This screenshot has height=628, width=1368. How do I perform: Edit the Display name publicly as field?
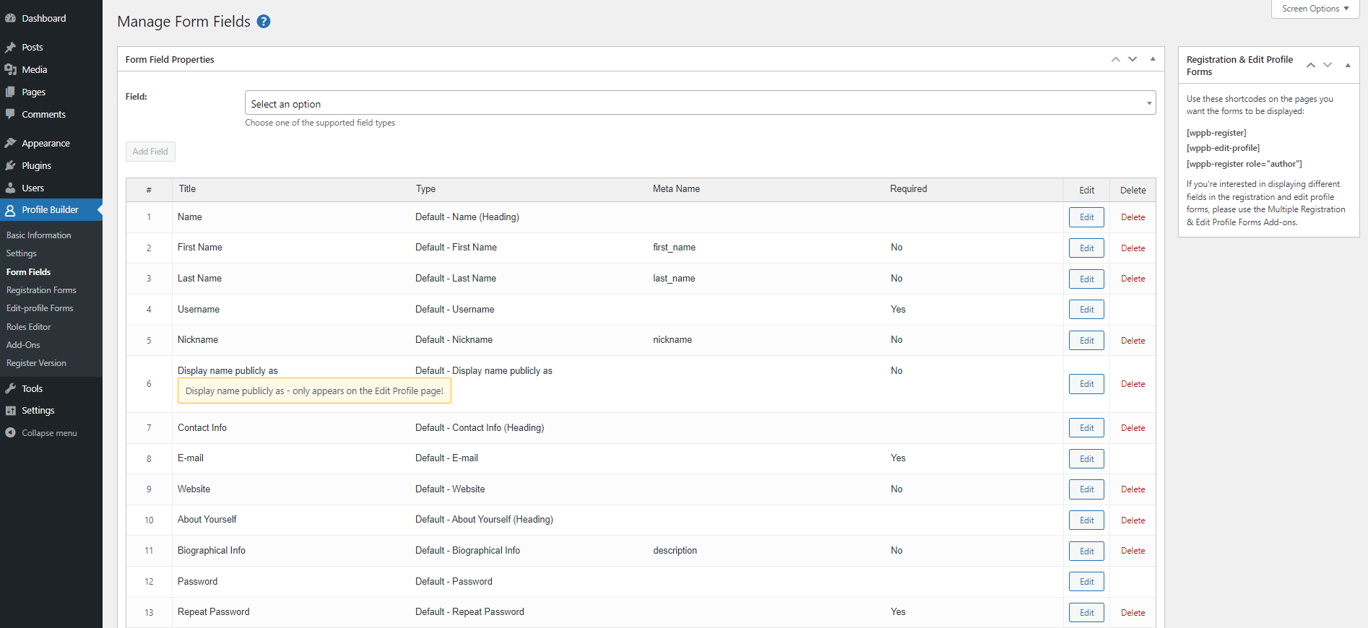coord(1086,384)
